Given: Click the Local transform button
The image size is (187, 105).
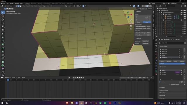Looking at the screenshot, I should [x=147, y=22].
